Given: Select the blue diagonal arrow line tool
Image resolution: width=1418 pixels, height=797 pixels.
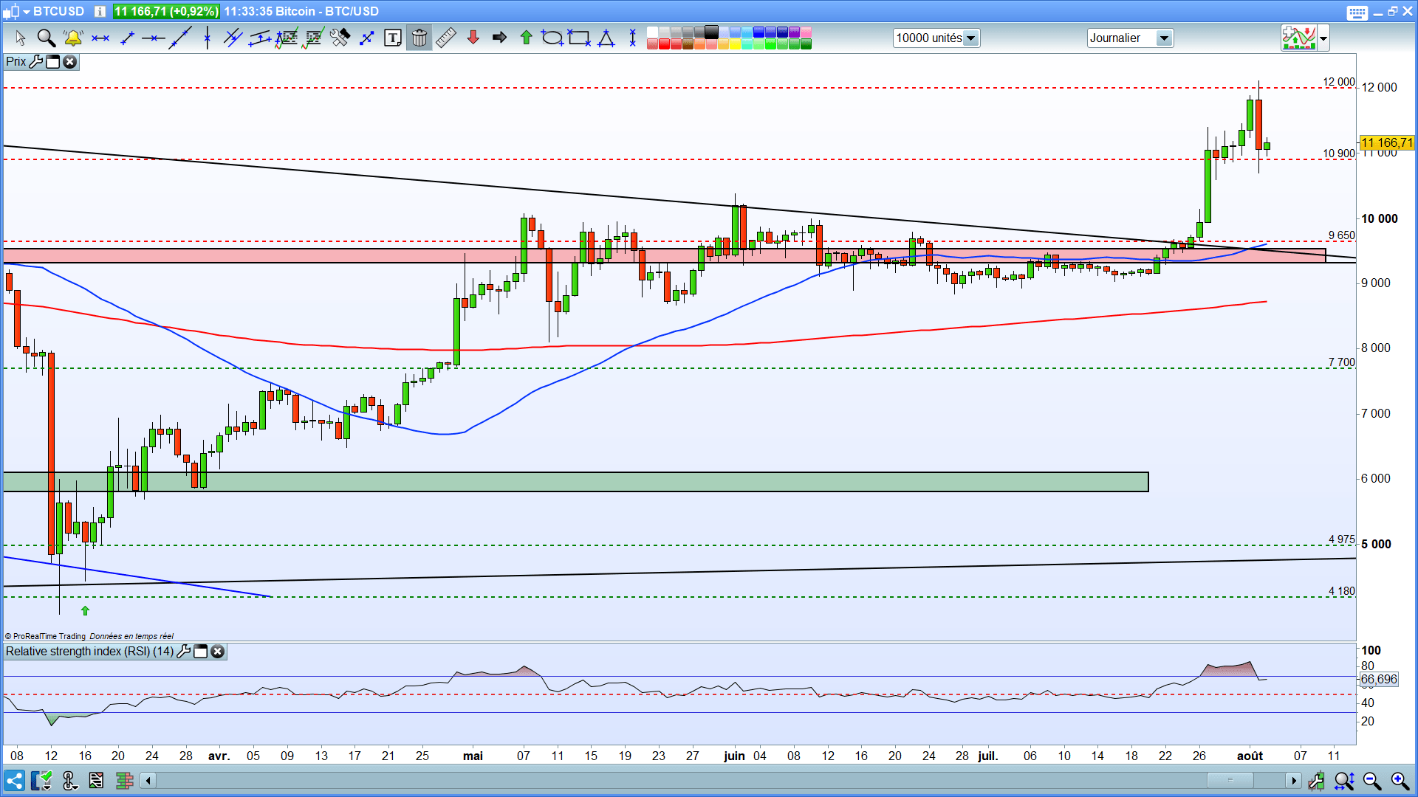Looking at the screenshot, I should point(366,38).
